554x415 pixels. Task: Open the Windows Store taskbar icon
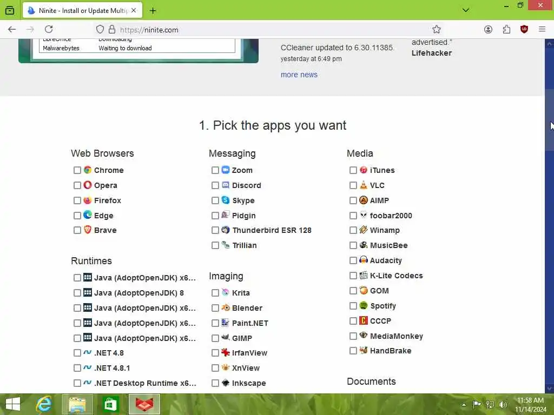(x=110, y=404)
